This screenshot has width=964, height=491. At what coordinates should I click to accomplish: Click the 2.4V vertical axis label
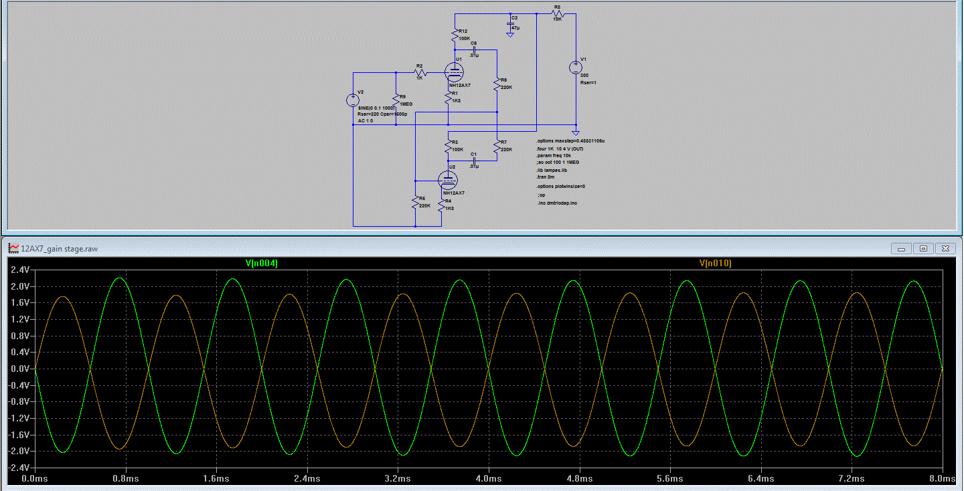[21, 270]
